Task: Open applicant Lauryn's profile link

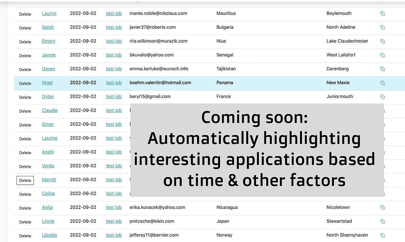Action: [49, 13]
